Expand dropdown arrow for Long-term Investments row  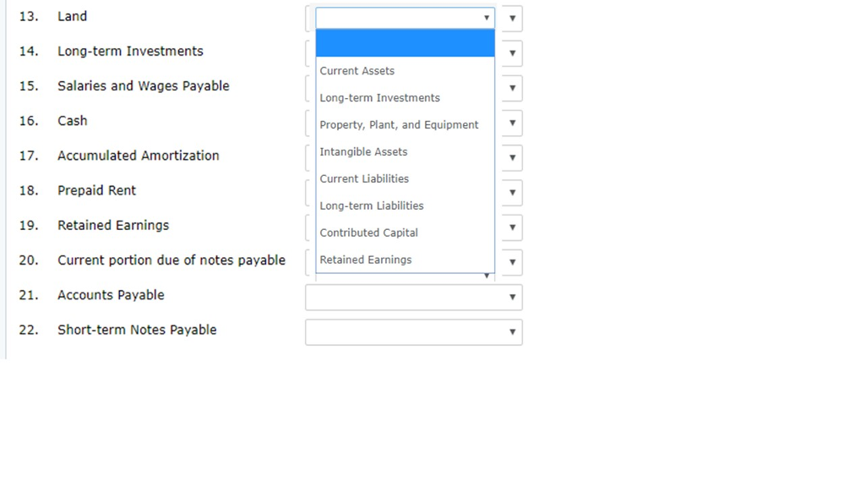pos(513,53)
